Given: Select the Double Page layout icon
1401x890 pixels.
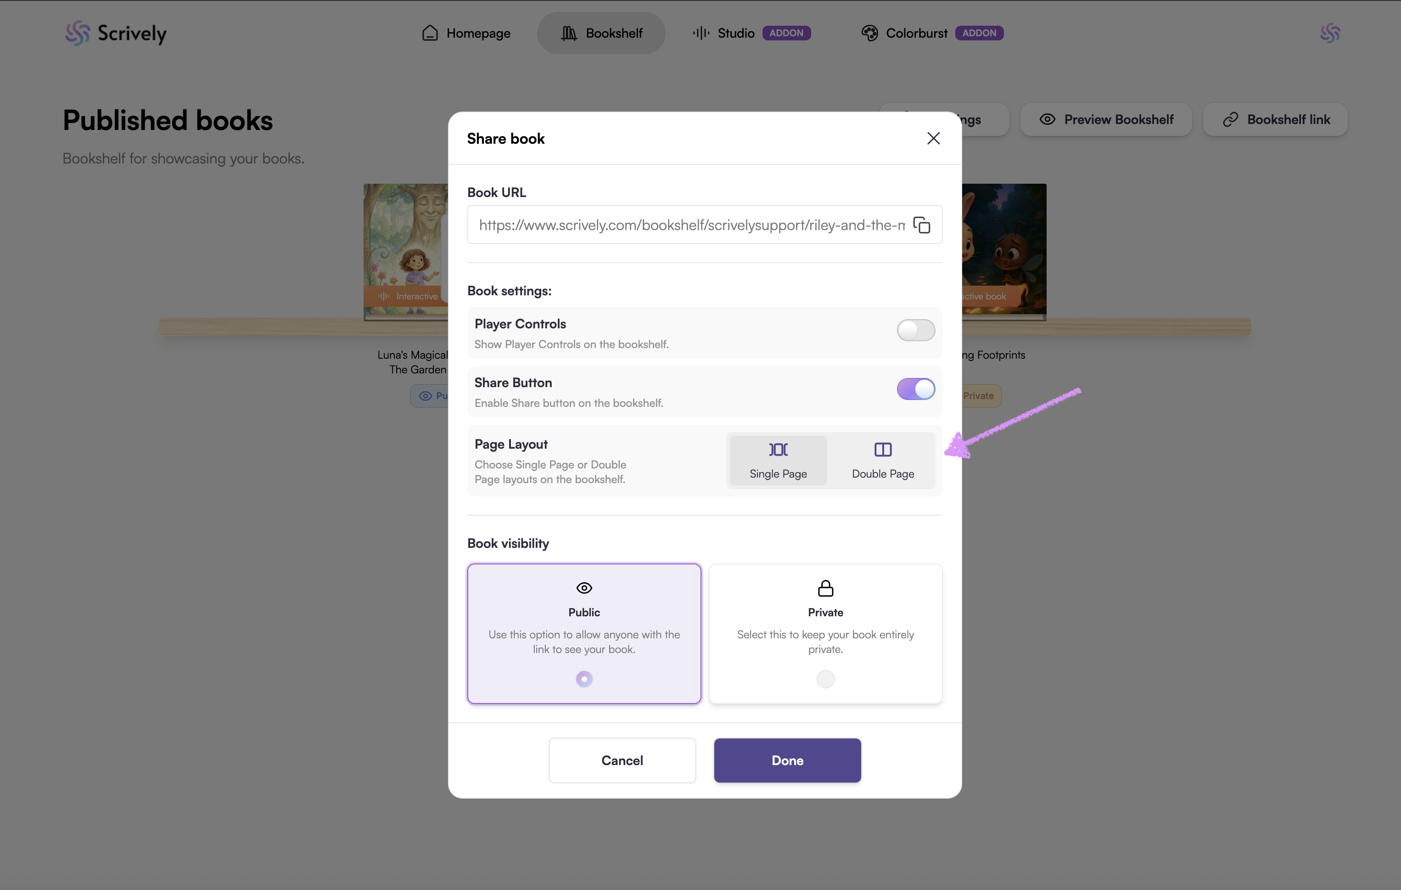Looking at the screenshot, I should [x=883, y=450].
